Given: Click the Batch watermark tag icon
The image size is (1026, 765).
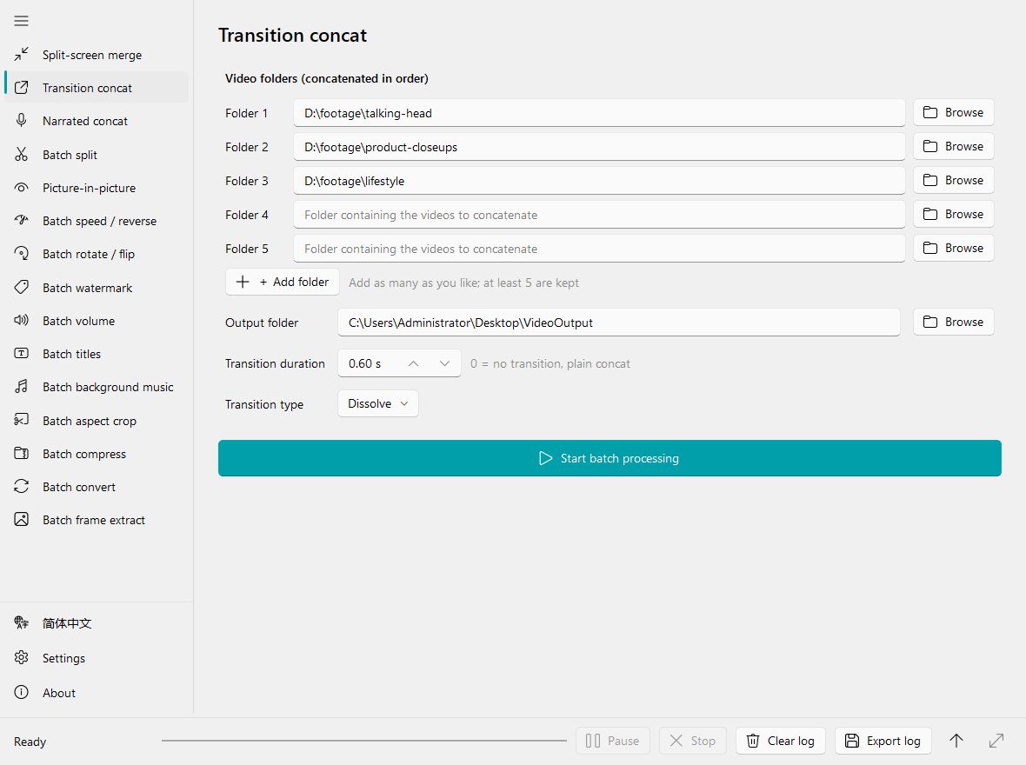Looking at the screenshot, I should pos(21,287).
